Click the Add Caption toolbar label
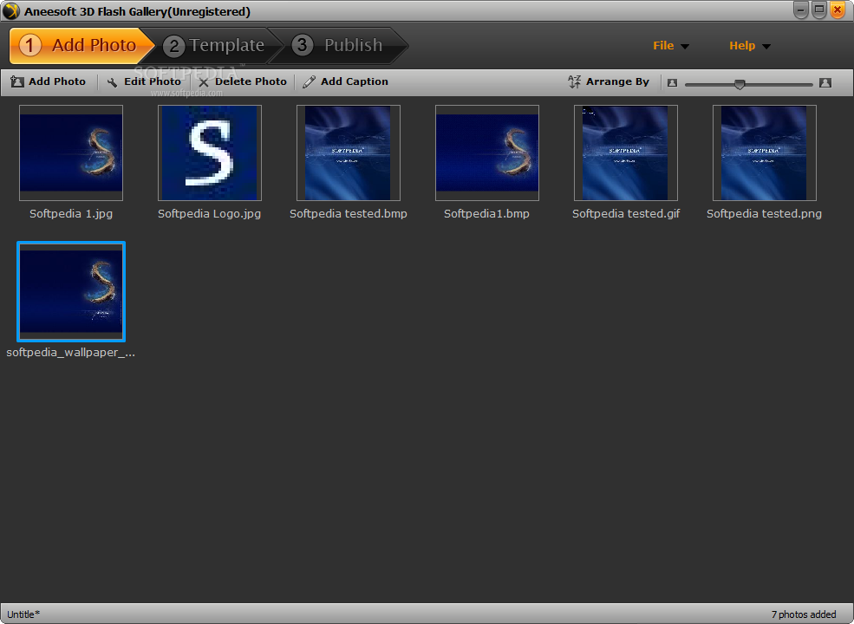Screen dimensions: 854x624 click(x=355, y=81)
